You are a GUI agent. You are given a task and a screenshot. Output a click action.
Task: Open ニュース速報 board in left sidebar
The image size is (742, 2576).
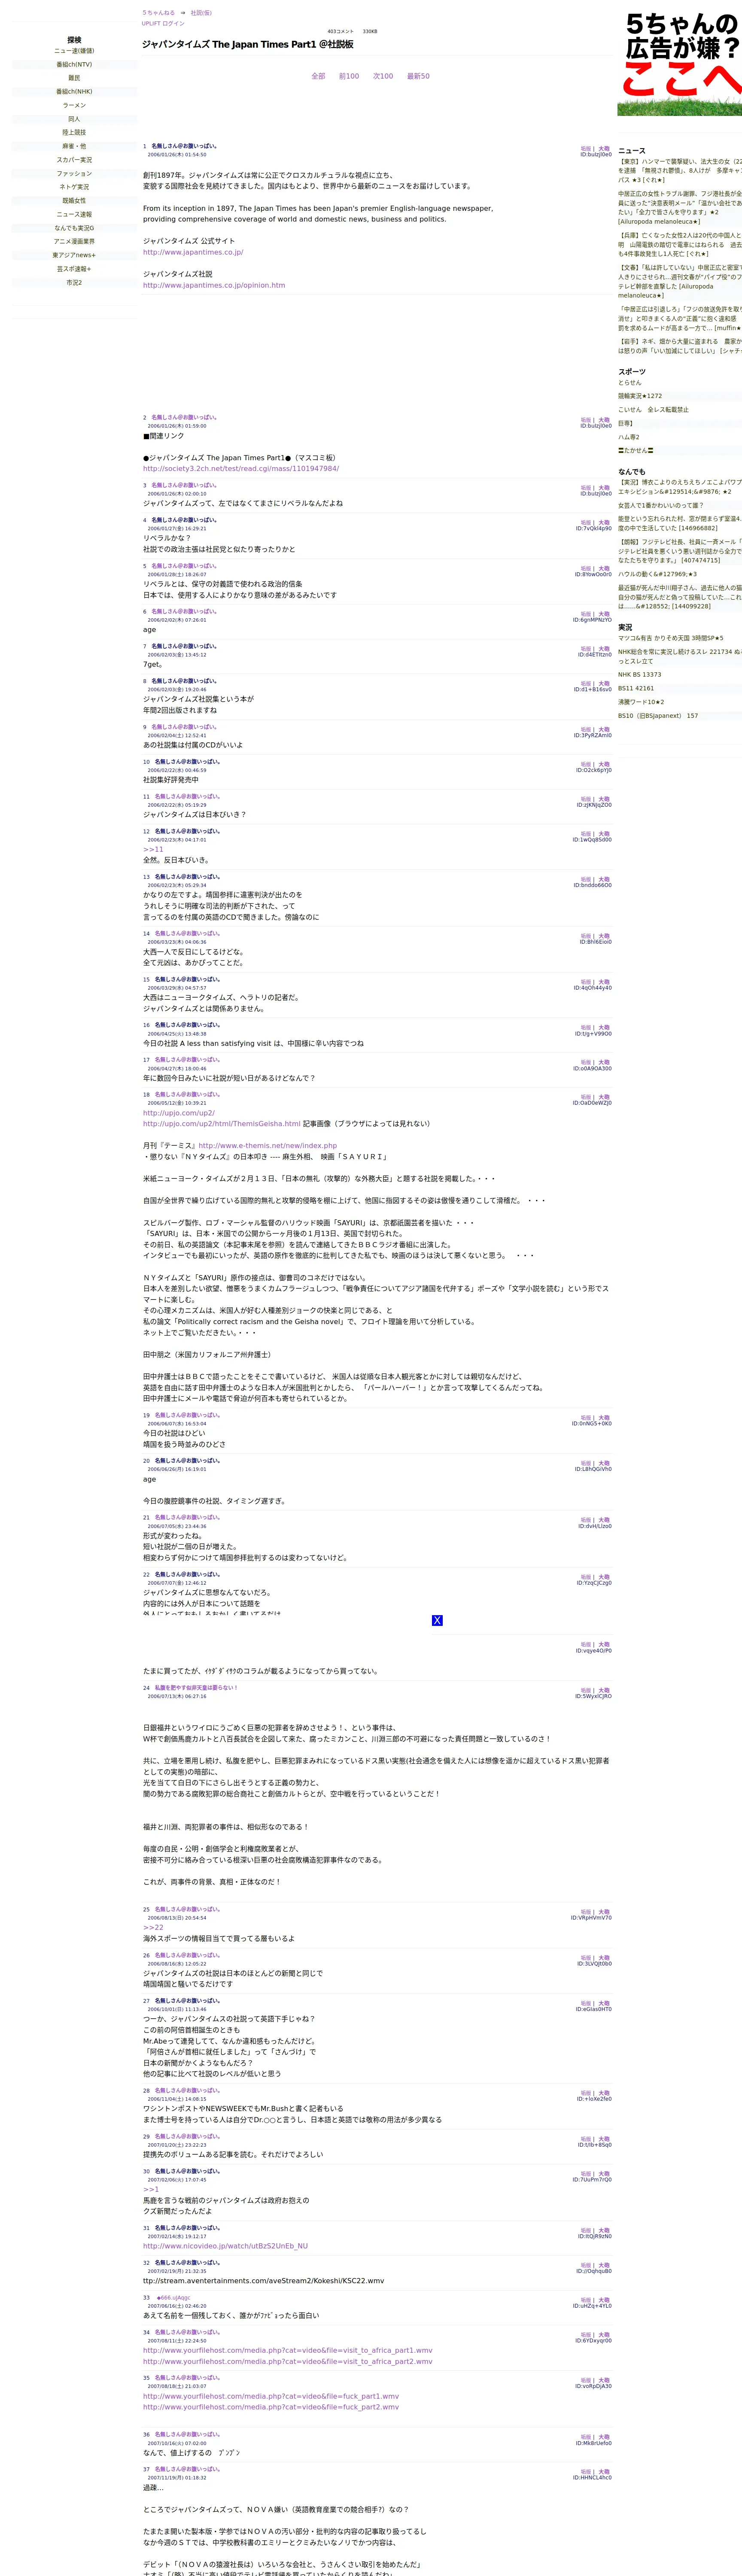pyautogui.click(x=74, y=214)
